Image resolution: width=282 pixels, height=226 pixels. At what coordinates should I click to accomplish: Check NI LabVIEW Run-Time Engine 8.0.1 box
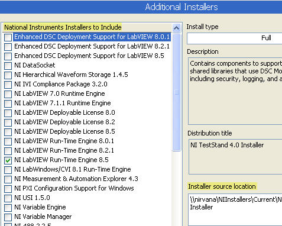8,141
